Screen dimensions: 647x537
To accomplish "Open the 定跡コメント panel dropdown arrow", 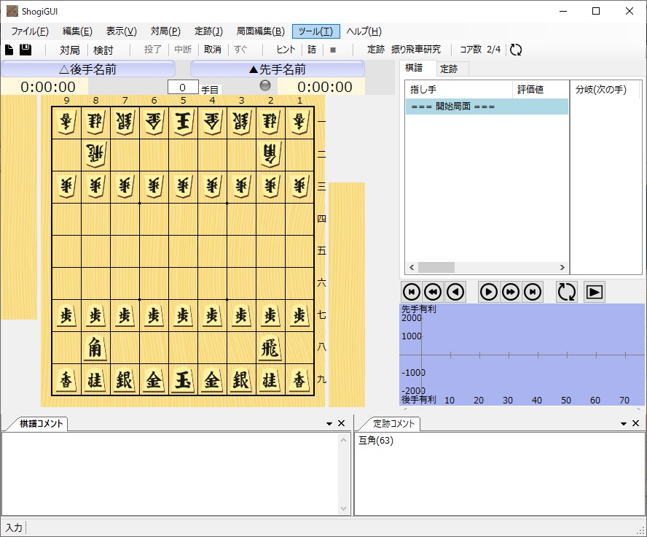I will click(624, 424).
